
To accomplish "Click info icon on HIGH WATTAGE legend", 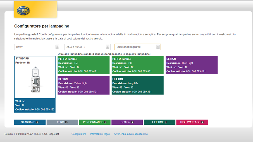I will click(202, 122).
